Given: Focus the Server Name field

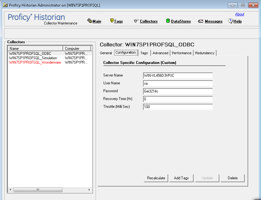Looking at the screenshot, I should coord(178,76).
